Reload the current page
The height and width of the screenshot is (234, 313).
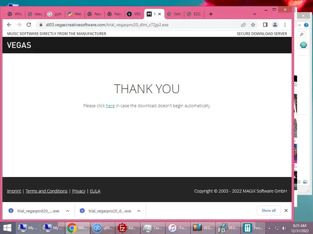point(29,25)
